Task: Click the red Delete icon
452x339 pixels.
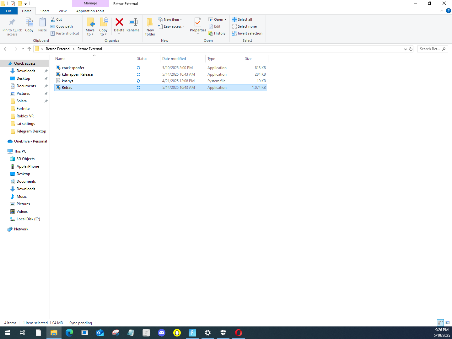Action: coord(119,22)
